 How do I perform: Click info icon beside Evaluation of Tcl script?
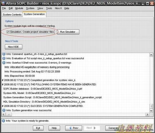[x=4, y=58]
